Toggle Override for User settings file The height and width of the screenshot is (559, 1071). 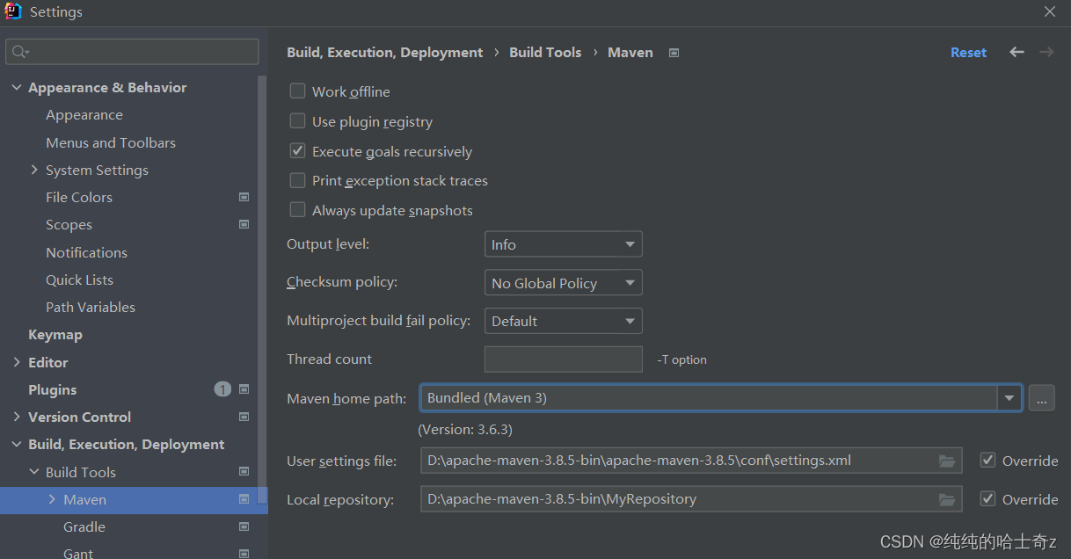(x=988, y=461)
